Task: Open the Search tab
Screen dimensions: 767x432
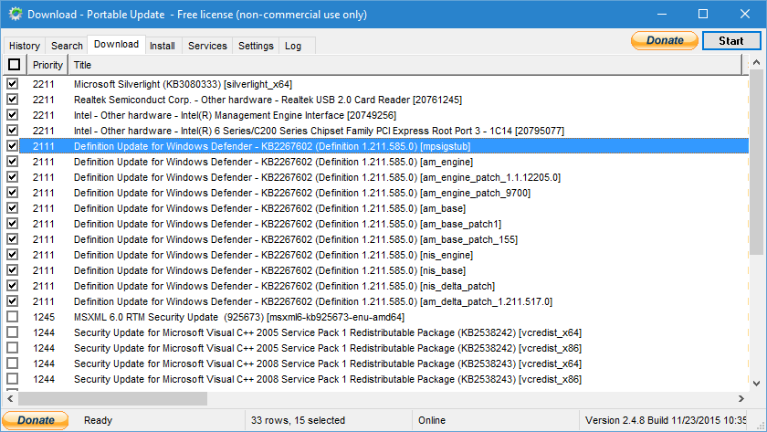Action: tap(67, 46)
